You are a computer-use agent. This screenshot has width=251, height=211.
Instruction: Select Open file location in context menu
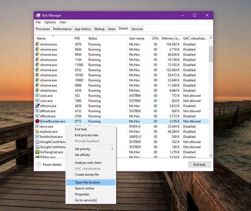click(x=88, y=182)
